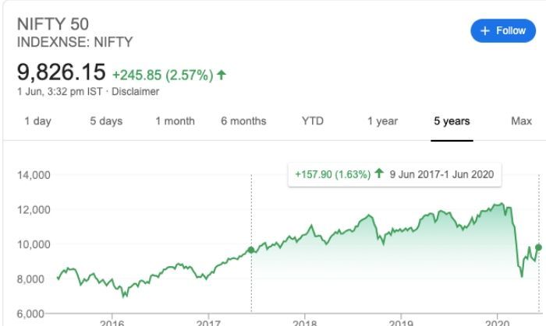Click the green end-point dot on the chart
This screenshot has width=546, height=326.
point(538,247)
